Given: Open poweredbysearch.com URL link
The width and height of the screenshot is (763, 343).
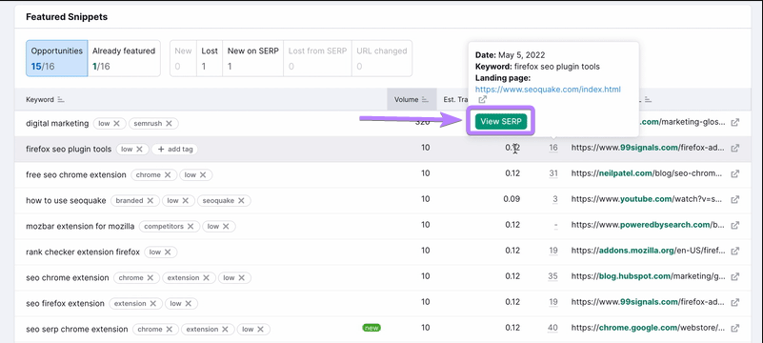Looking at the screenshot, I should point(649,225).
